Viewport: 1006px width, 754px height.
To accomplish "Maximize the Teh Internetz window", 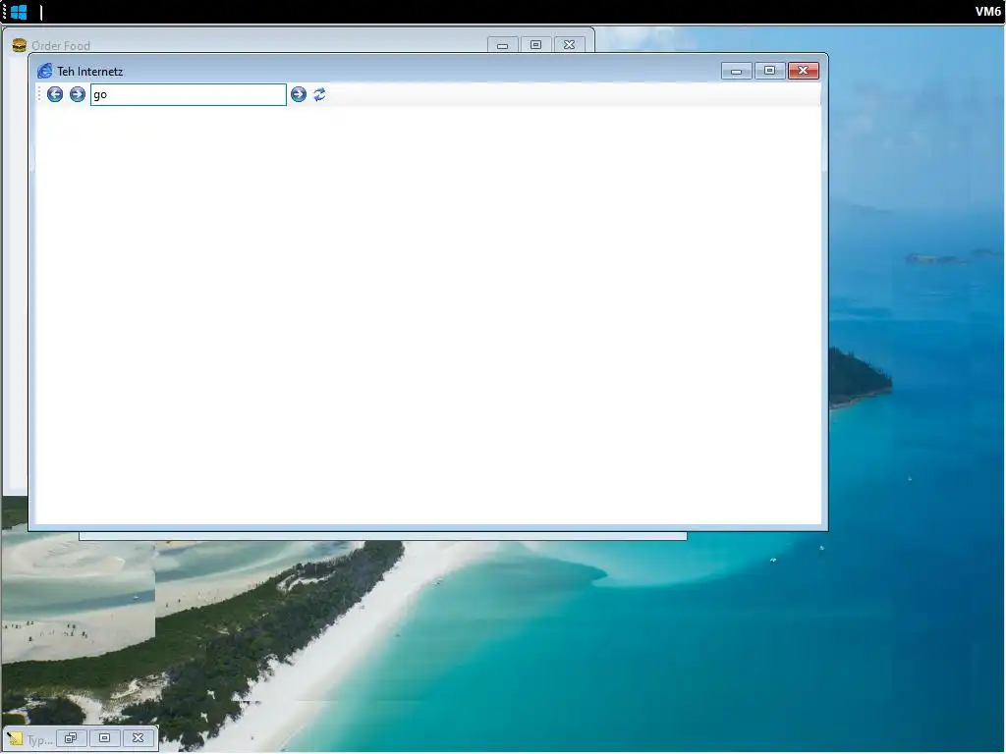I will pos(769,71).
